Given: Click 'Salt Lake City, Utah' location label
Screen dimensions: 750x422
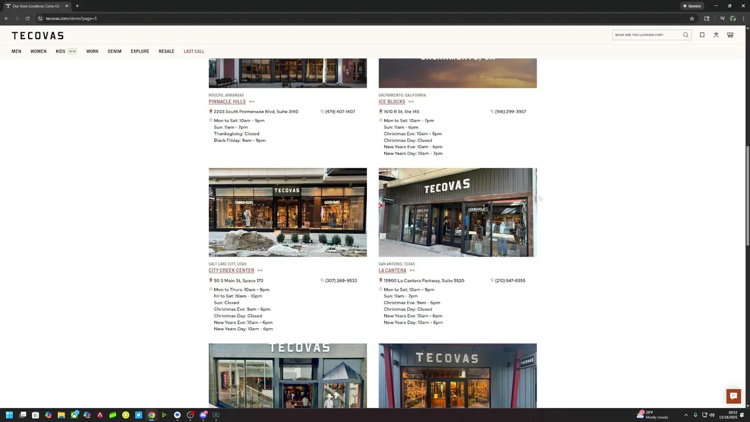Looking at the screenshot, I should click(227, 264).
